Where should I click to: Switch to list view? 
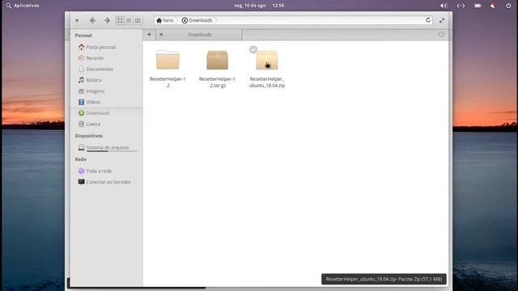coord(129,20)
